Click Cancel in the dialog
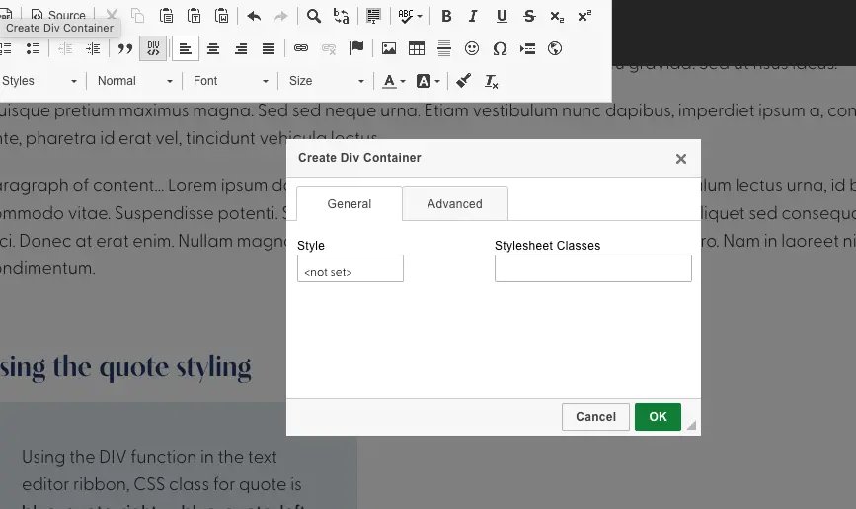Screen dimensions: 856x509 pyautogui.click(x=595, y=417)
